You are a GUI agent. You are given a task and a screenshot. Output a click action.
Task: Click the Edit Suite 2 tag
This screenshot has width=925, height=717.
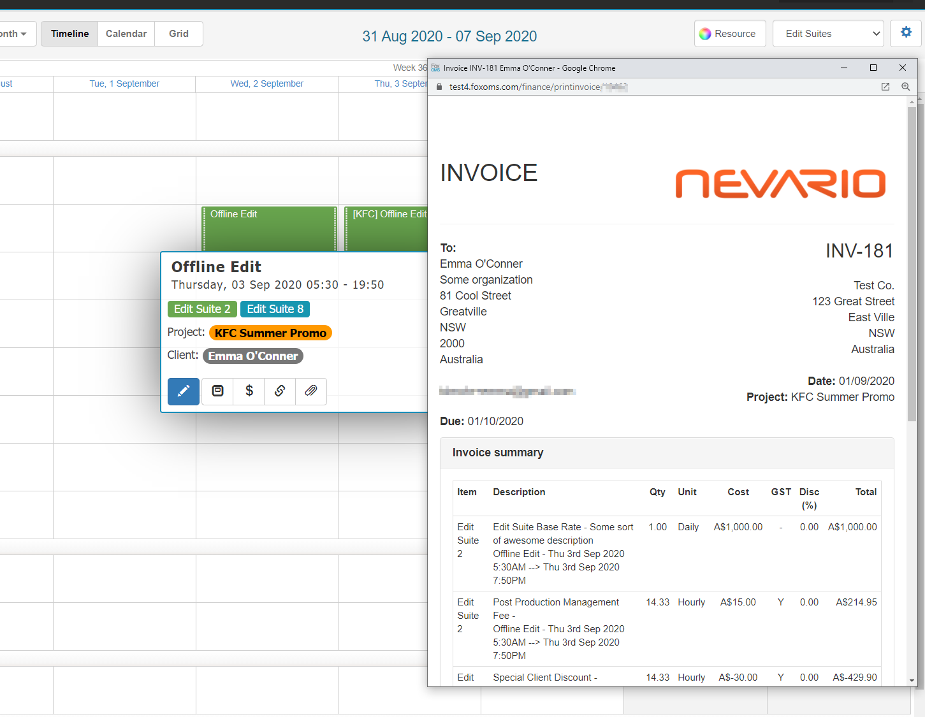point(202,309)
